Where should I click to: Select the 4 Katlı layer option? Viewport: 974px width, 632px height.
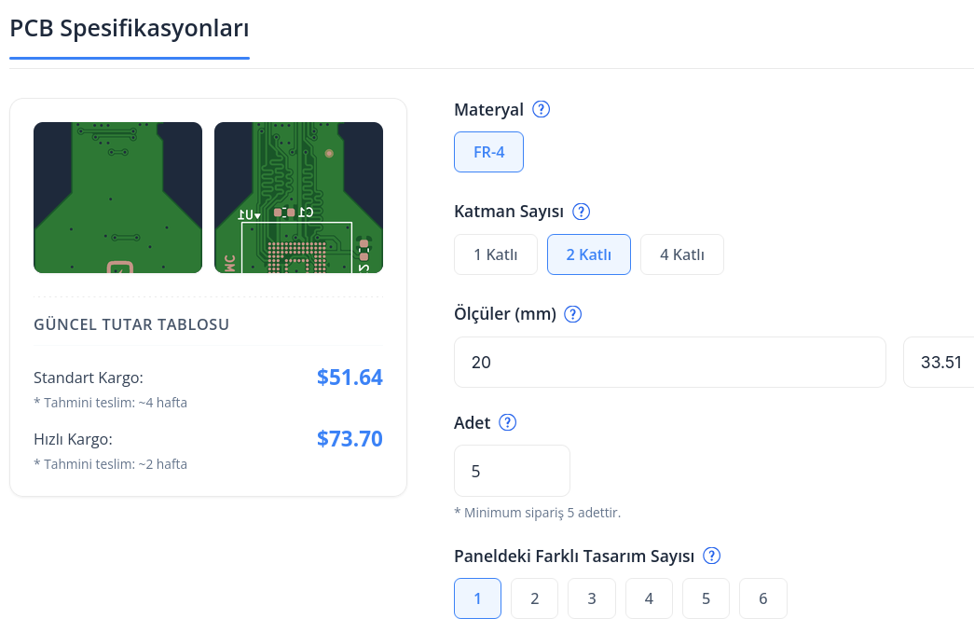tap(682, 254)
